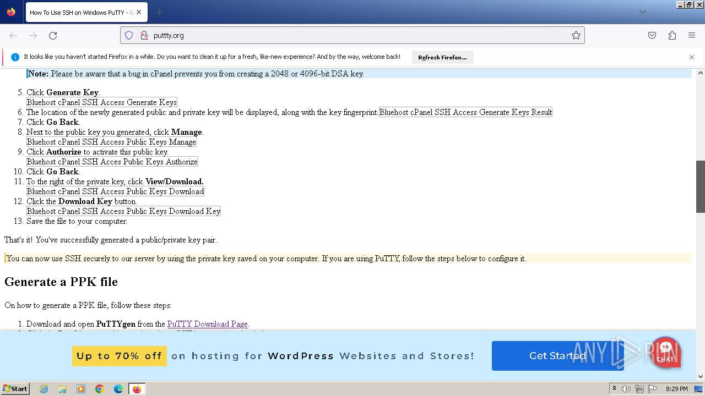Click Bluehost cPanel SSH Access Generate Keys image
This screenshot has width=705, height=396.
coord(102,102)
